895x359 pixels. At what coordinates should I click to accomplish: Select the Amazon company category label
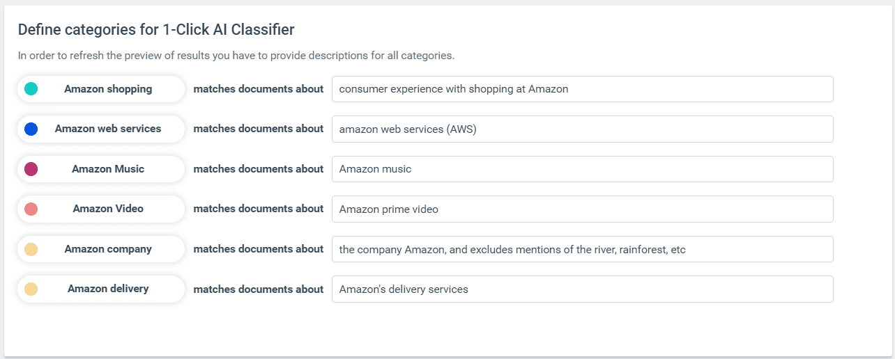click(108, 249)
